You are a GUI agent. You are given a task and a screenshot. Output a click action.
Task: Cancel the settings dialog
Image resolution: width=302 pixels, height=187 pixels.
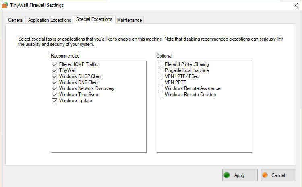click(279, 175)
